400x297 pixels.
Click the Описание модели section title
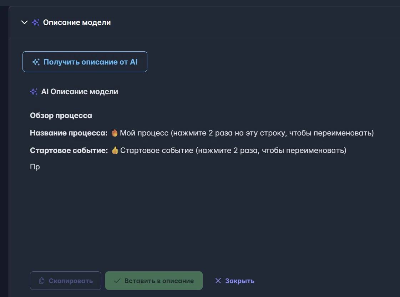point(77,22)
